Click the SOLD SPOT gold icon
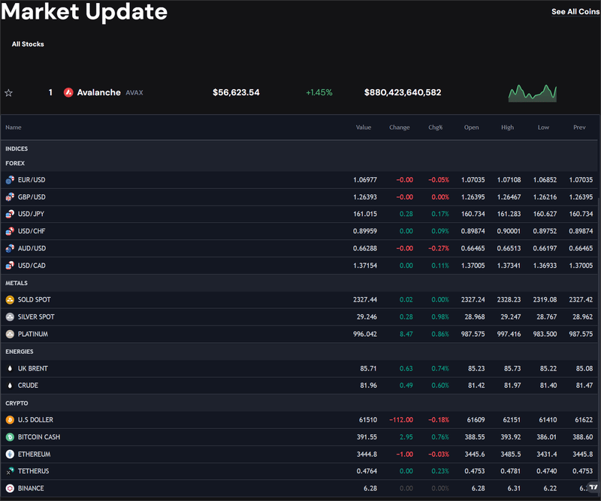The image size is (601, 501). 10,300
